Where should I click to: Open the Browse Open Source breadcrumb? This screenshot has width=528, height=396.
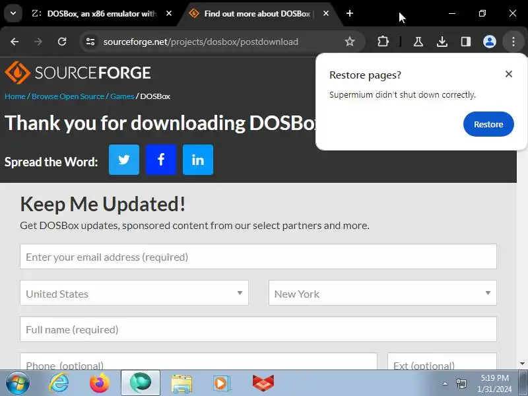click(68, 96)
